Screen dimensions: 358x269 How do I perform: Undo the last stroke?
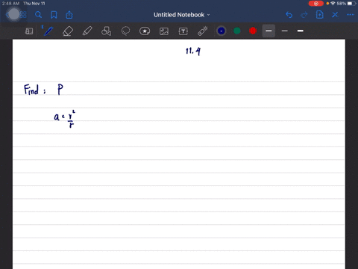pyautogui.click(x=289, y=15)
